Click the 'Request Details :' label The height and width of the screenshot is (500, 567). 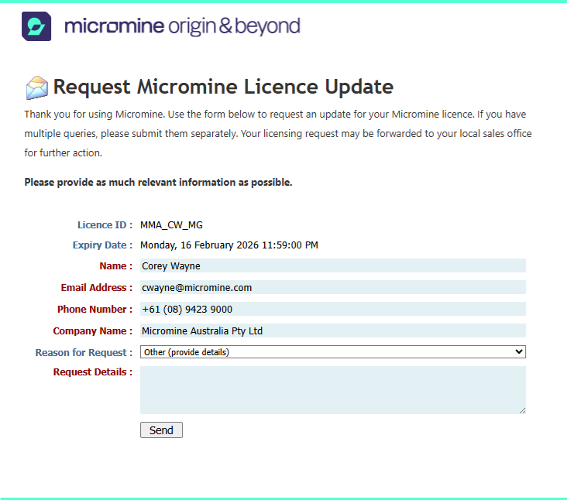pos(93,372)
